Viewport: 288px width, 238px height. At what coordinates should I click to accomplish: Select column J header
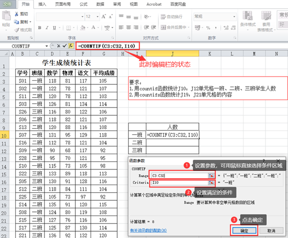point(173,54)
